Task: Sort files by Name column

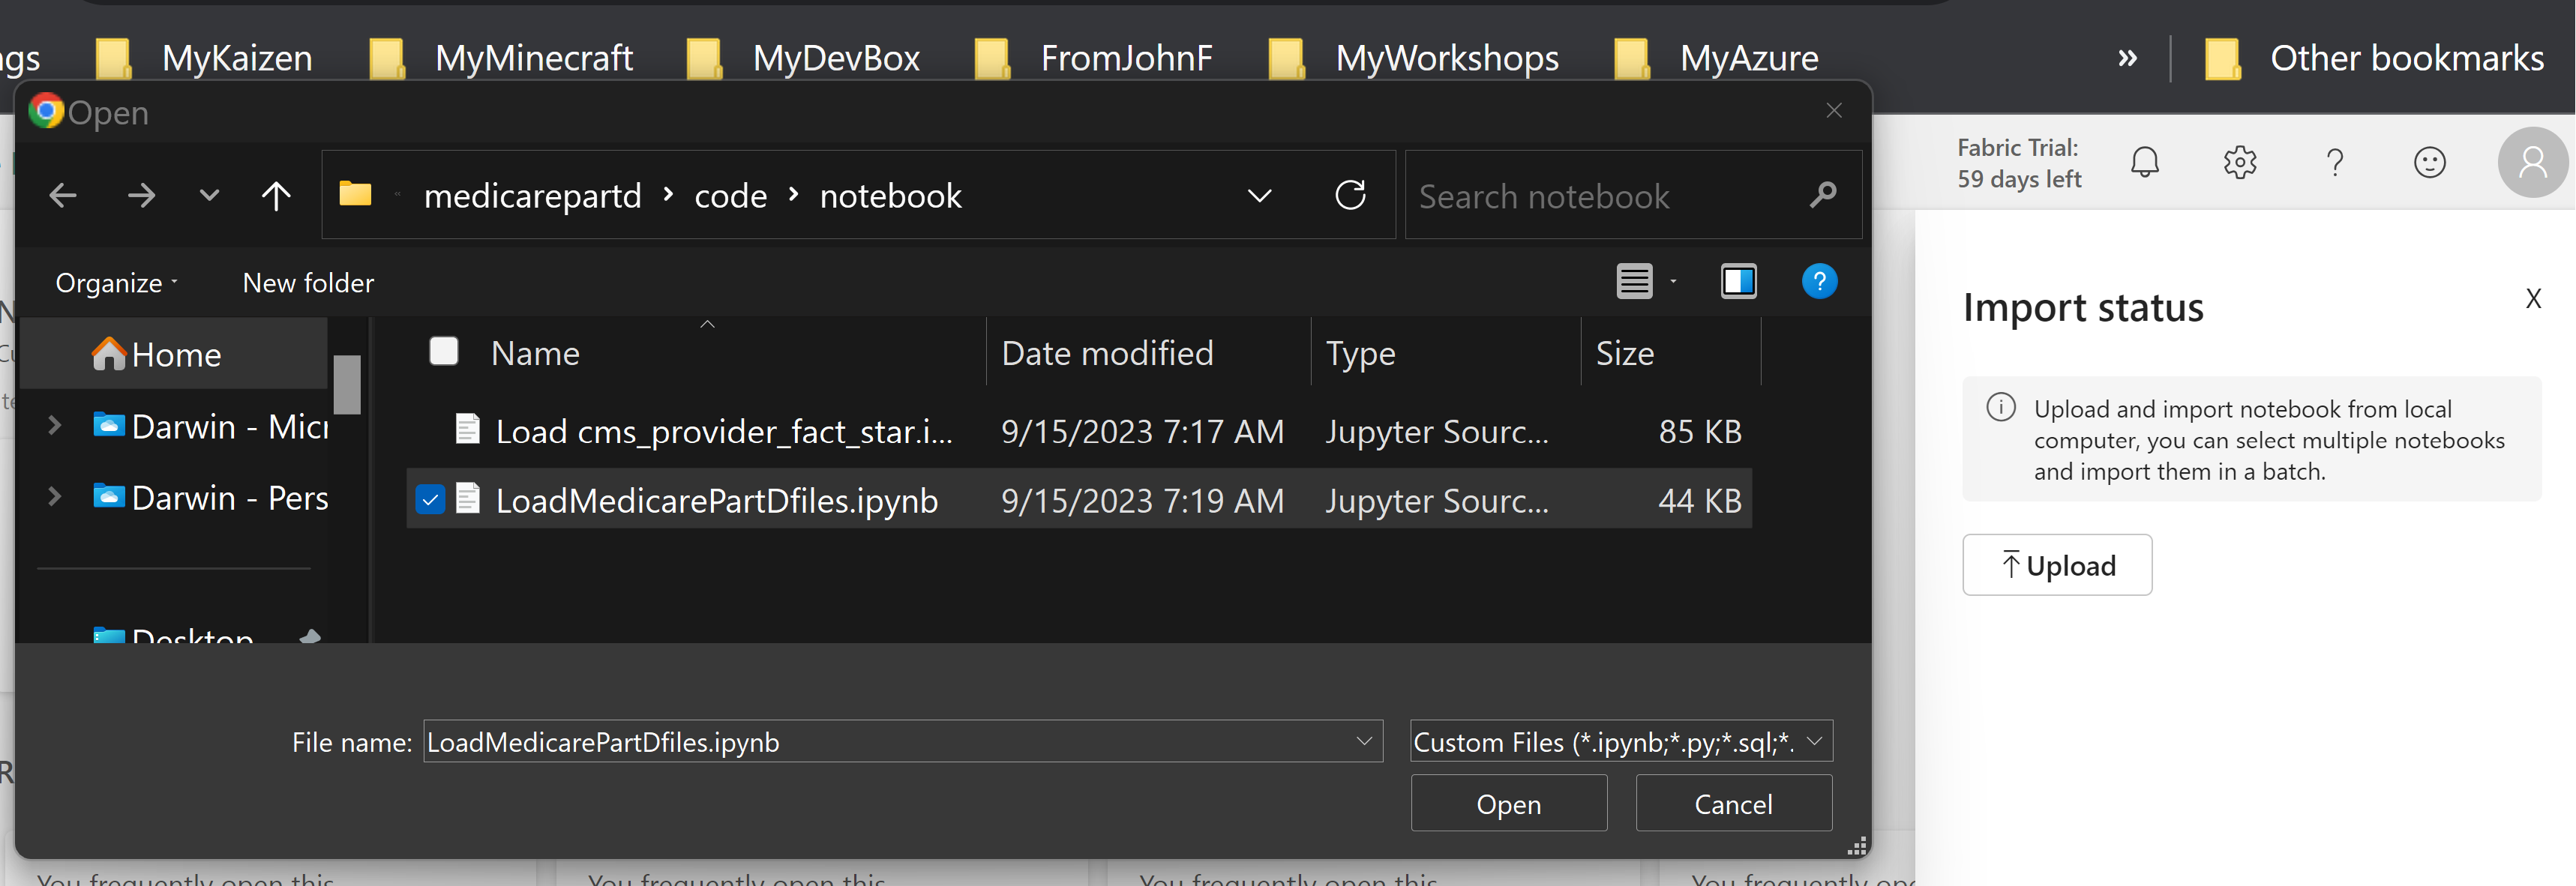Action: [x=535, y=353]
